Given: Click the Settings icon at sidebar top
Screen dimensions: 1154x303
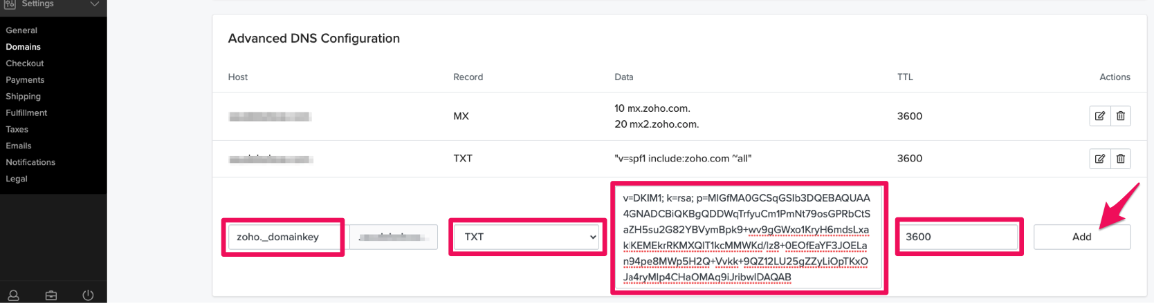Looking at the screenshot, I should click(x=10, y=4).
